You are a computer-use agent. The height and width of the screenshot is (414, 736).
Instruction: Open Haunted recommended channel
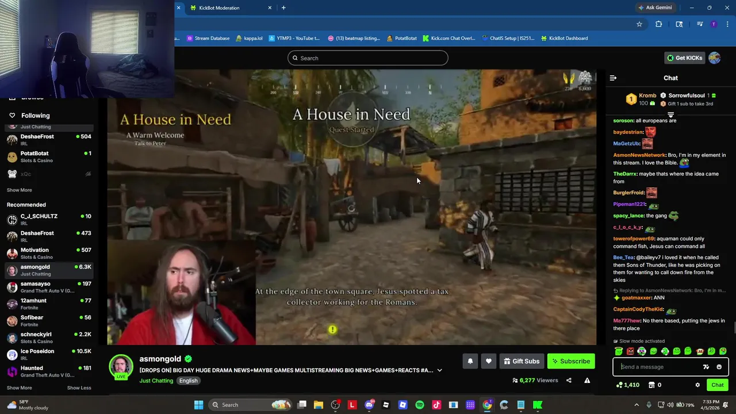[49, 371]
